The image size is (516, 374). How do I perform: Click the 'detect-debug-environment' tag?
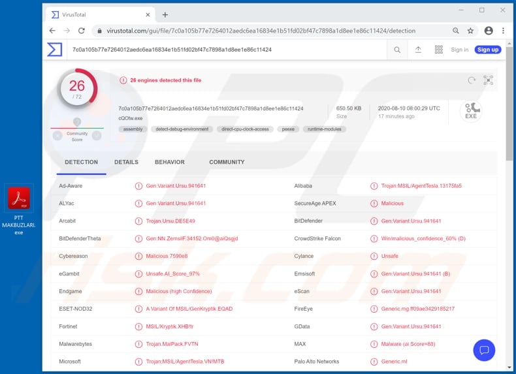tap(182, 129)
